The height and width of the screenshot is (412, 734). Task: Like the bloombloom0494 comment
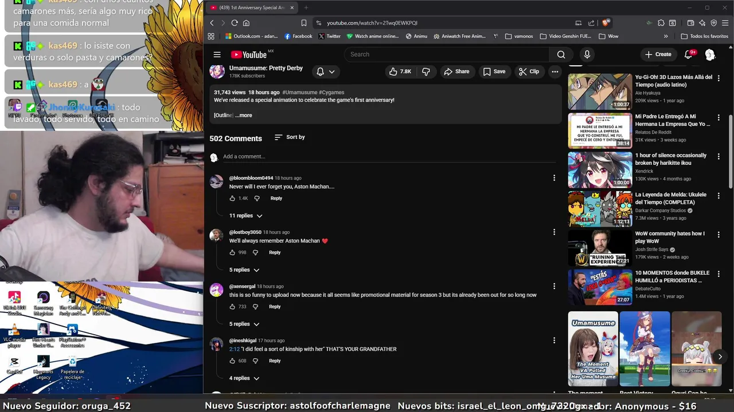pyautogui.click(x=232, y=198)
